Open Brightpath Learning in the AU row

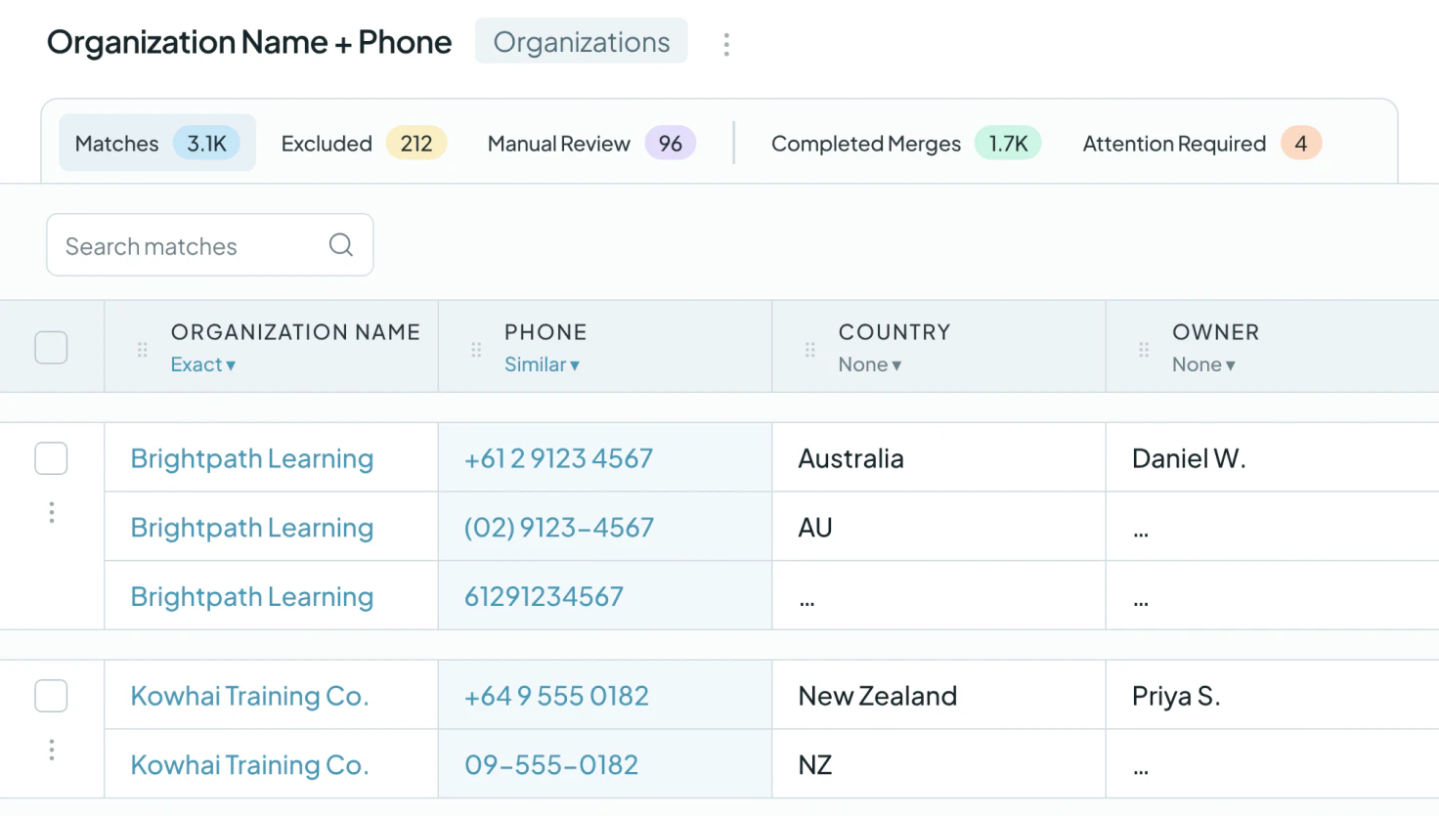[252, 528]
